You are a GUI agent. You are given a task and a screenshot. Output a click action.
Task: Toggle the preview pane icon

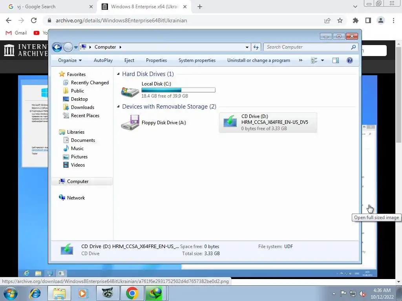click(x=336, y=60)
